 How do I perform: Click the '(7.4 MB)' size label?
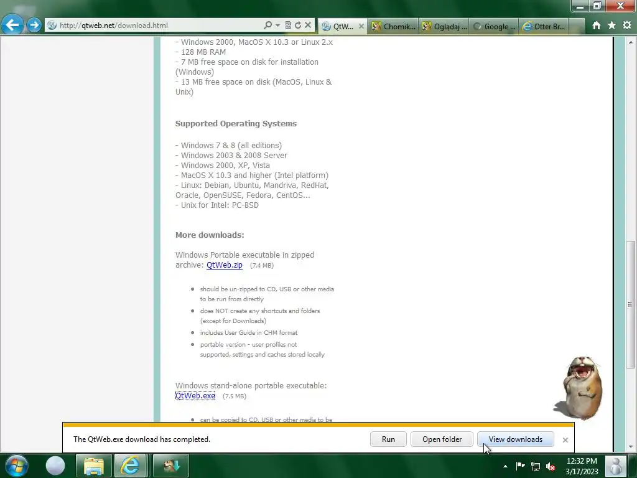tap(262, 265)
